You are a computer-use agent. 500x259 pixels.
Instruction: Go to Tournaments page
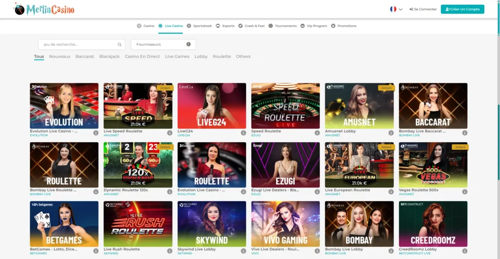[x=283, y=26]
